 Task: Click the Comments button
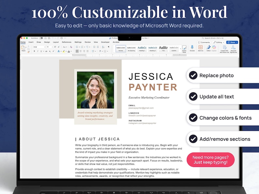[204, 42]
